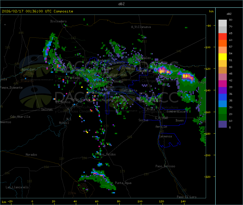Viewport: 243px width, 205px height.
Task: Click the Nihuil location label
Action: (x=64, y=123)
